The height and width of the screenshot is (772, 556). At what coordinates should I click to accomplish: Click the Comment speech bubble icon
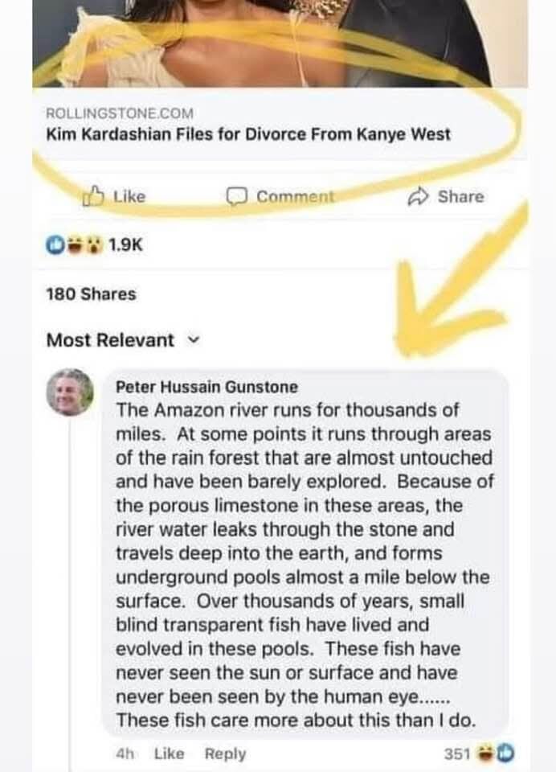[237, 196]
